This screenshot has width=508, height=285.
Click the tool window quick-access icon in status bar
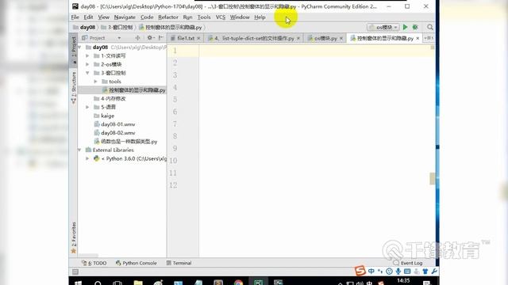coord(75,272)
